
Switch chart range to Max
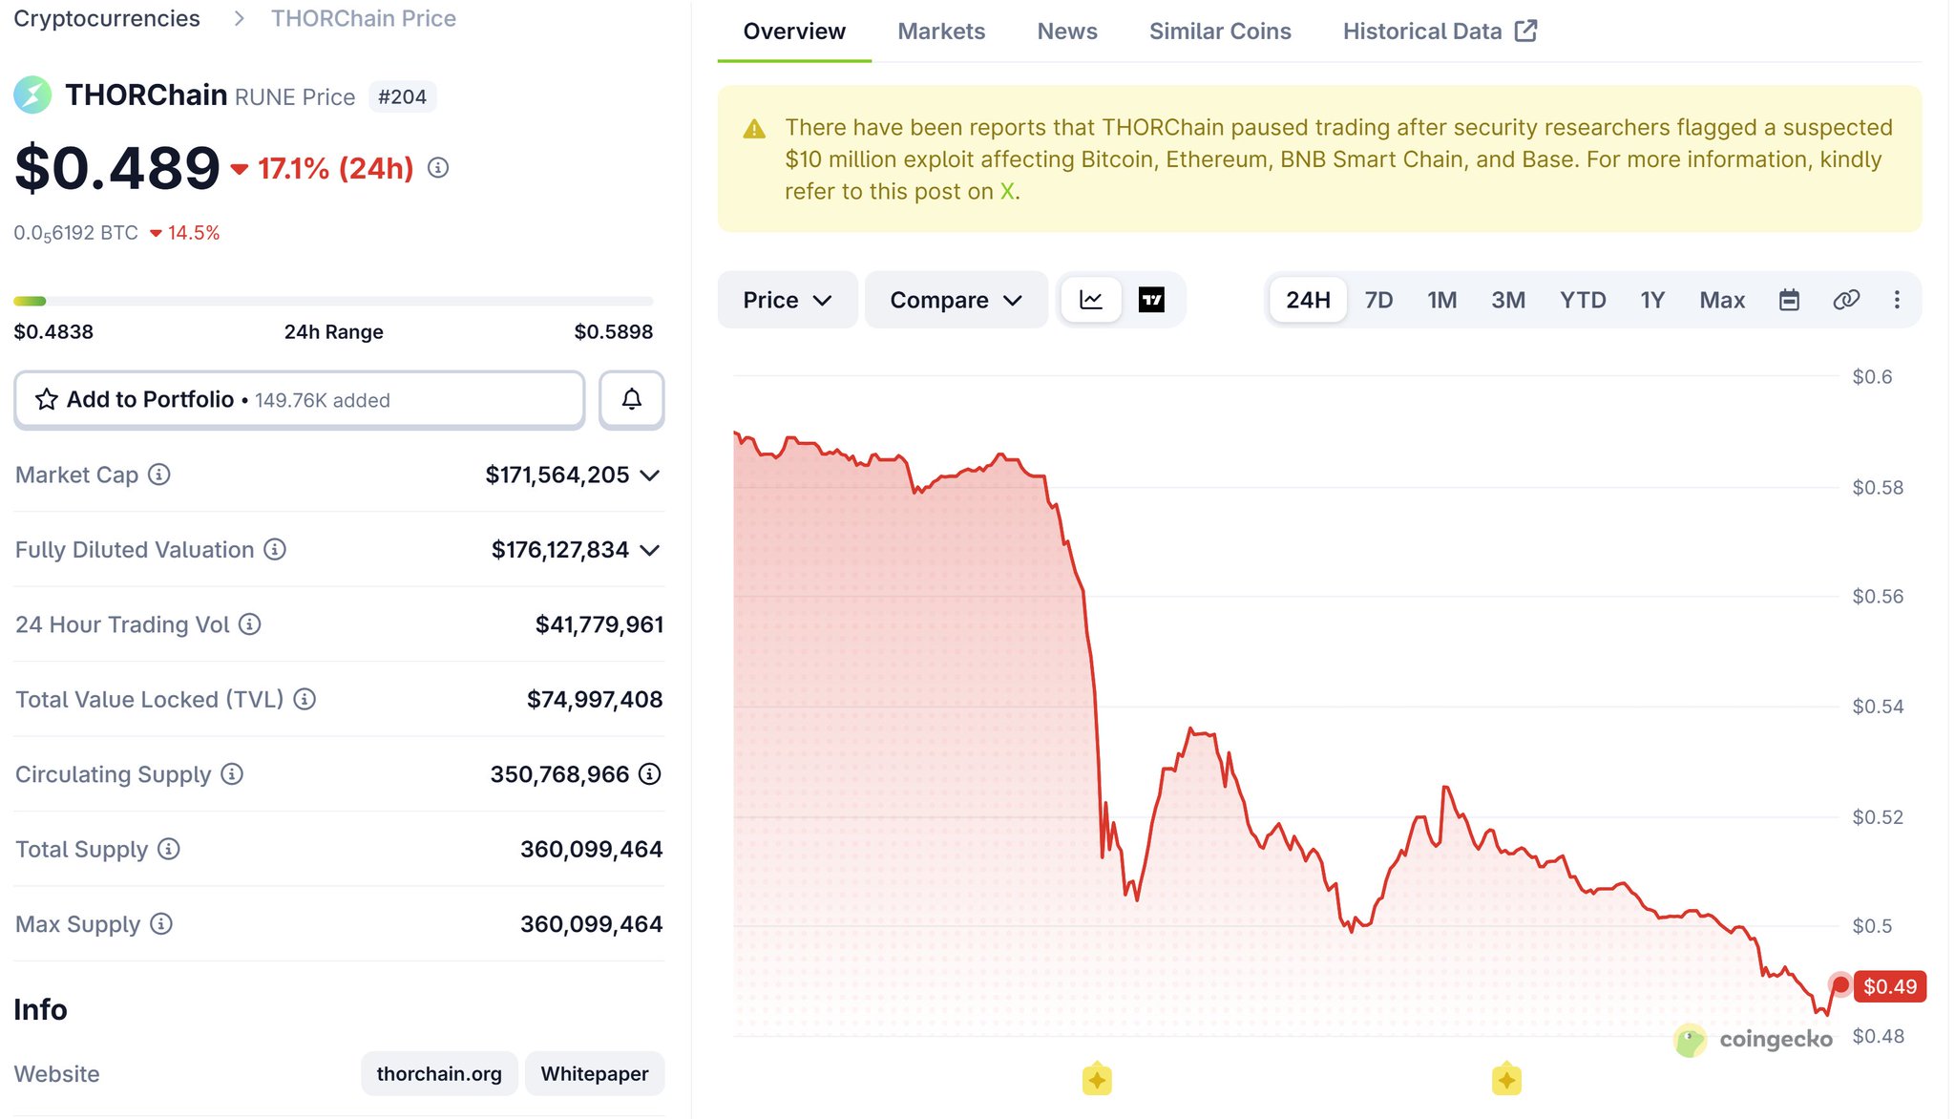pyautogui.click(x=1721, y=300)
